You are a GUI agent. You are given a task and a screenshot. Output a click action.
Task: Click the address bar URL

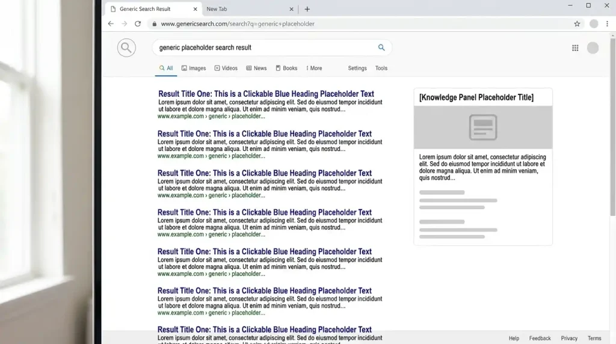point(238,24)
